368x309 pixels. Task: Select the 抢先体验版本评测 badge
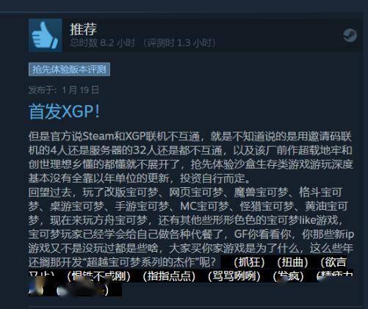click(x=69, y=70)
